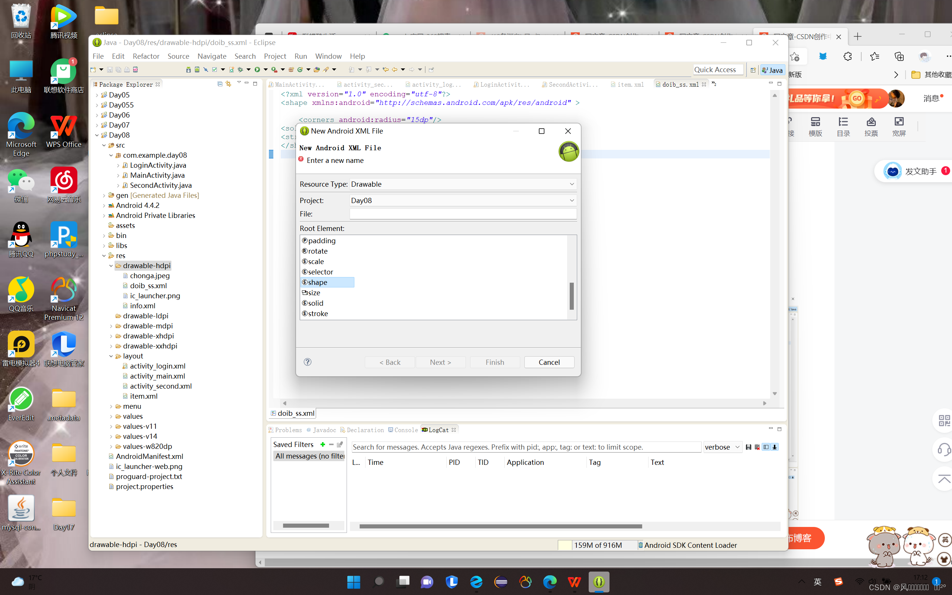Click the File name input field
This screenshot has height=595, width=952.
(x=463, y=214)
